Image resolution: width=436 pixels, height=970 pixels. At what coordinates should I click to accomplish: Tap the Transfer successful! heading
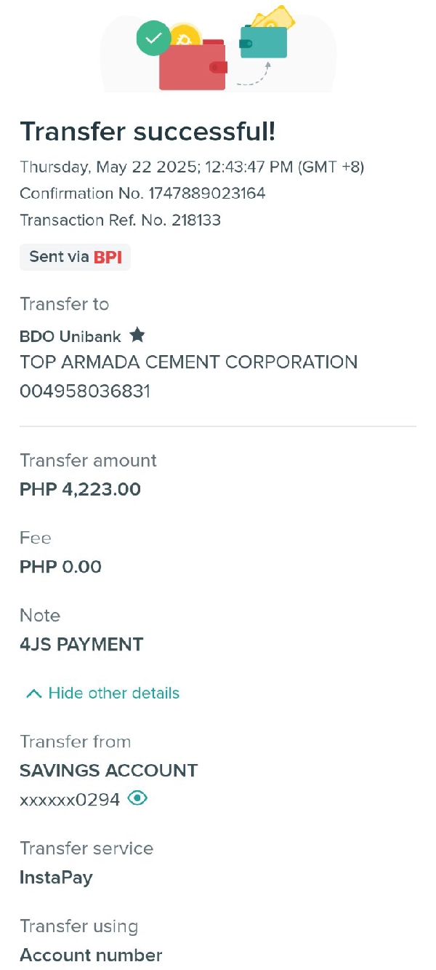[148, 132]
